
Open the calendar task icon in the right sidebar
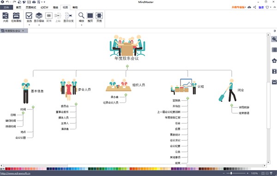(274, 82)
